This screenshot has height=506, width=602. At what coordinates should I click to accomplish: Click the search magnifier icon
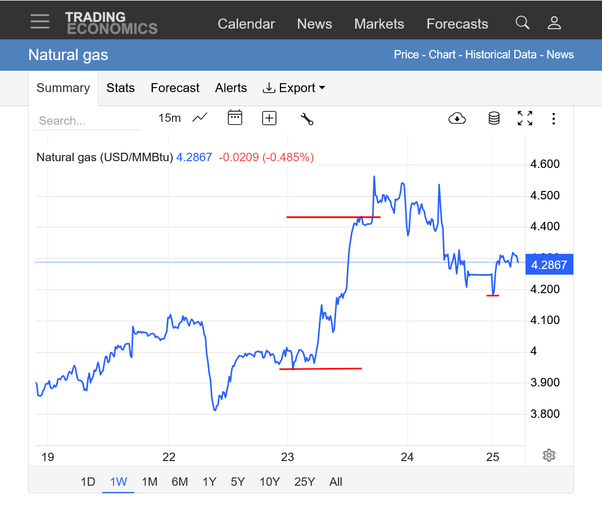522,23
